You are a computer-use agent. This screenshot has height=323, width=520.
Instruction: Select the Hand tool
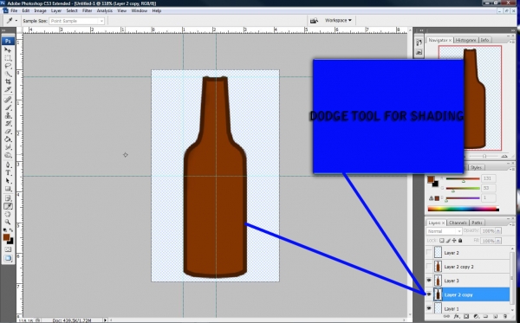pyautogui.click(x=8, y=215)
